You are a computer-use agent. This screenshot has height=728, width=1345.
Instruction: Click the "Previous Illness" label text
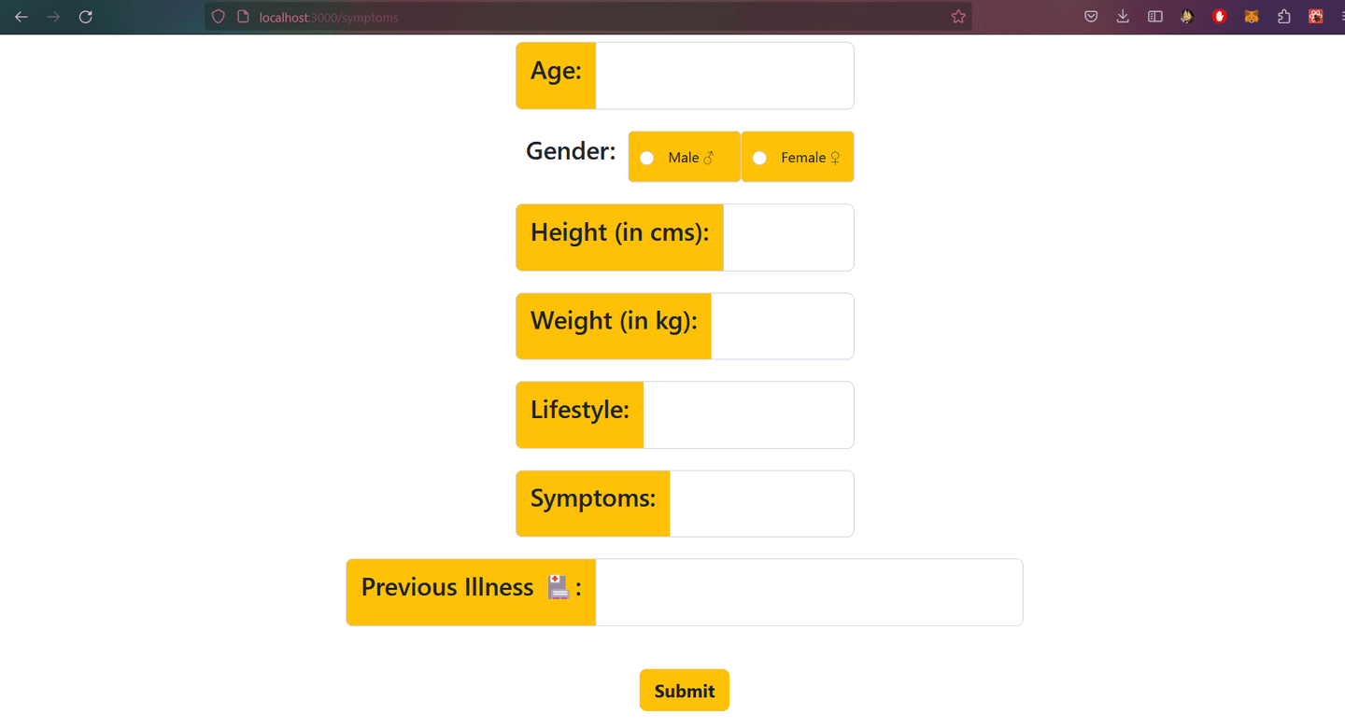point(447,587)
